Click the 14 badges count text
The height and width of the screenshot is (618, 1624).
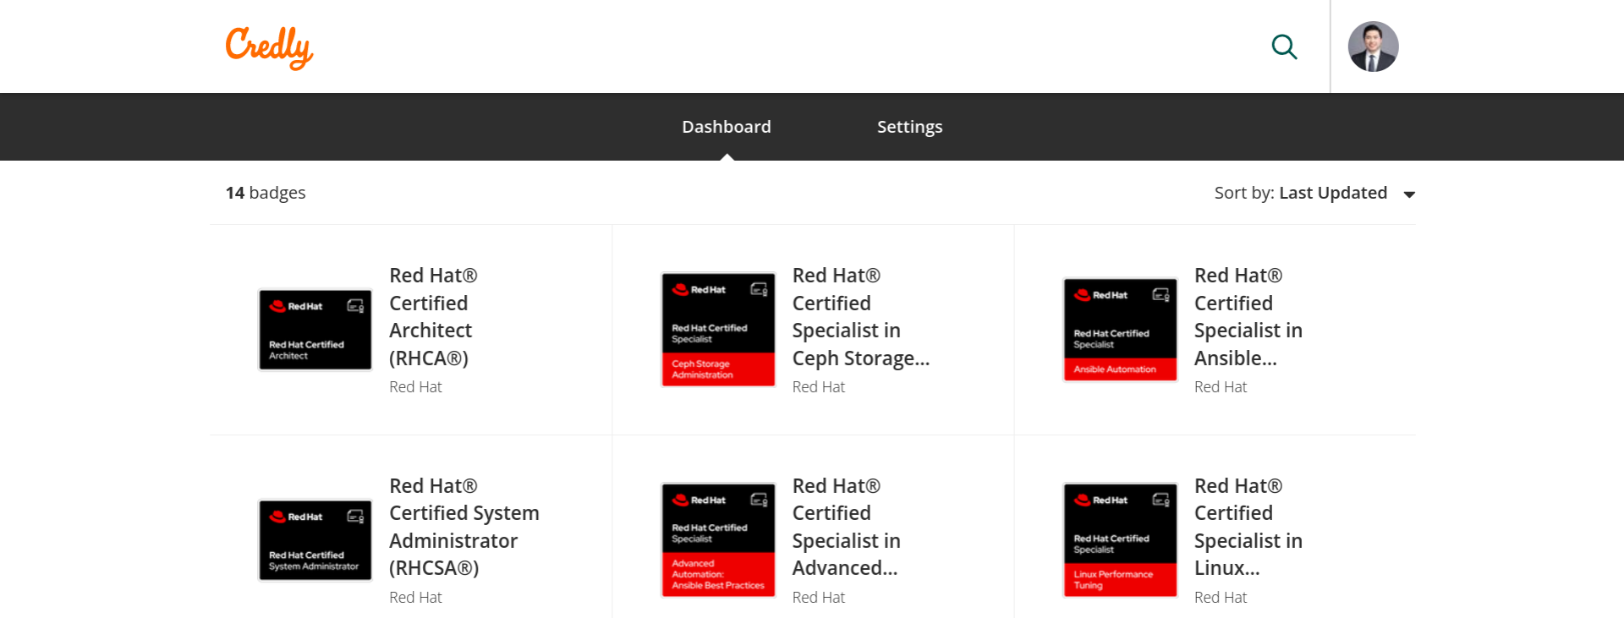coord(266,193)
